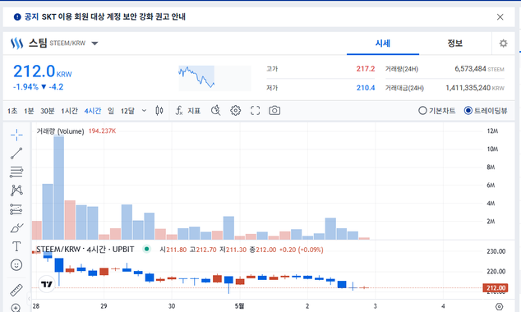Open the indicators (지표) menu
Screen dimensions: 521x312
click(x=188, y=111)
